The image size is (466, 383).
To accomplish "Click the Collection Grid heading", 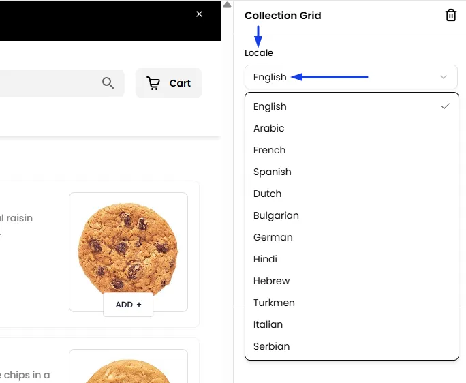I will point(283,16).
